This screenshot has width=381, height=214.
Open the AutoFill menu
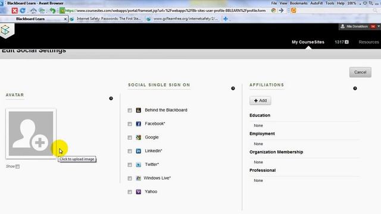(316, 3)
